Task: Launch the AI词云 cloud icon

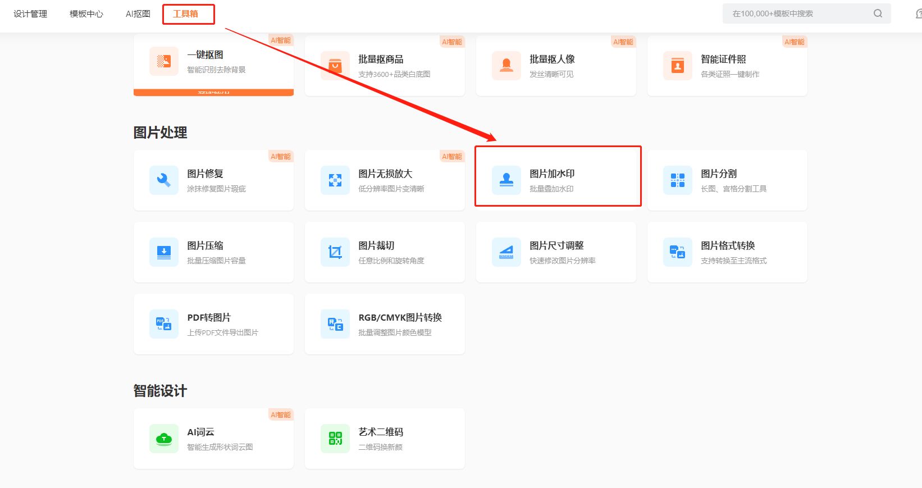Action: click(x=163, y=439)
